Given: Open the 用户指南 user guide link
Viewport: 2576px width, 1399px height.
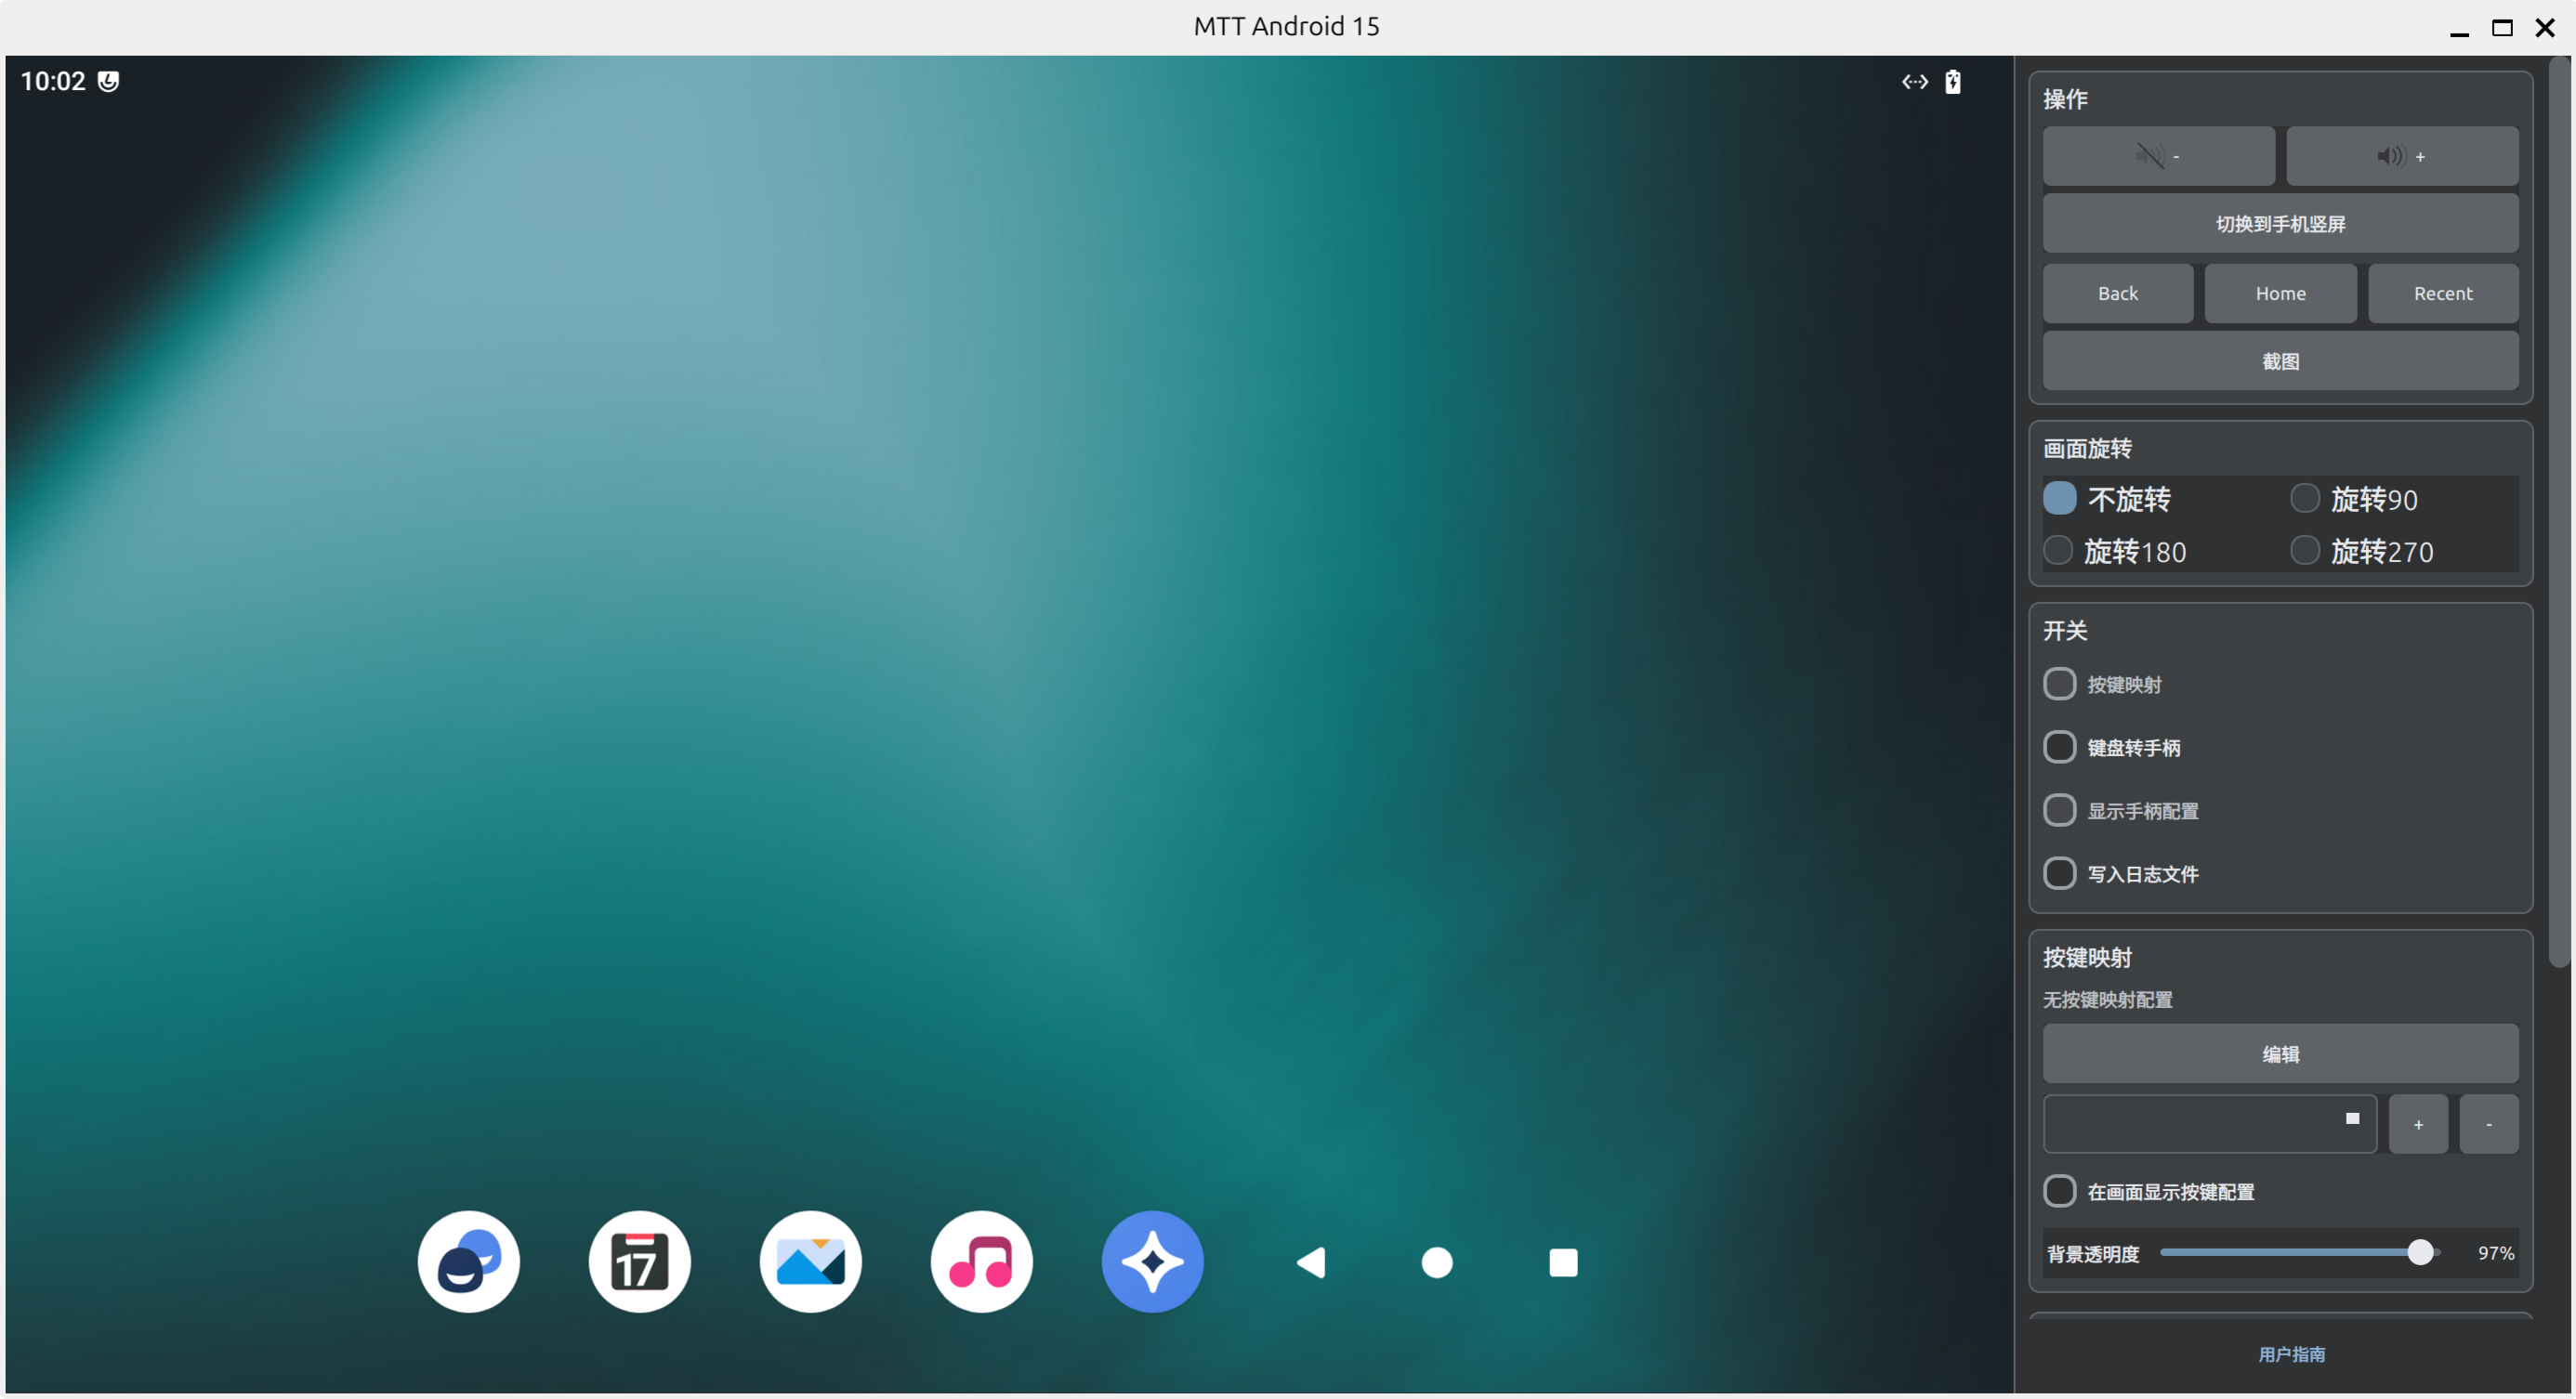Looking at the screenshot, I should [2291, 1354].
